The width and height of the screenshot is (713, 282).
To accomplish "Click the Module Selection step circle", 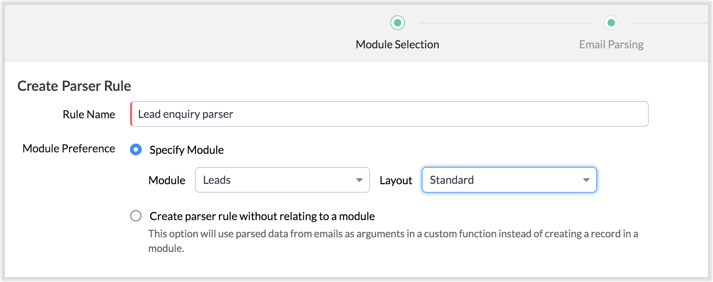I will point(397,23).
